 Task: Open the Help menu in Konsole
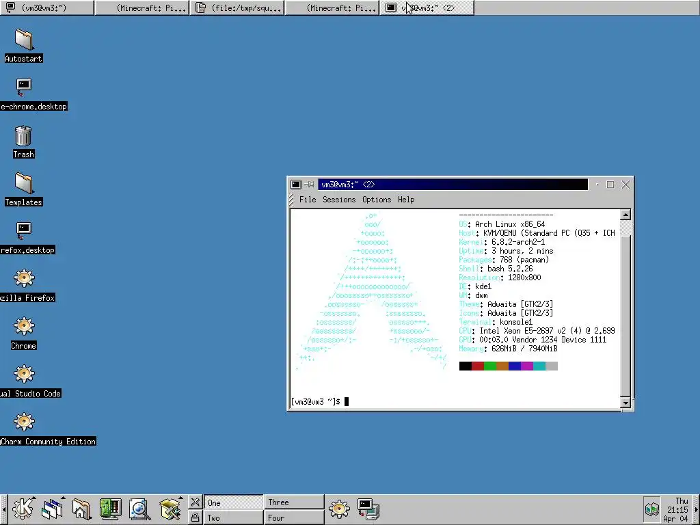coord(406,200)
